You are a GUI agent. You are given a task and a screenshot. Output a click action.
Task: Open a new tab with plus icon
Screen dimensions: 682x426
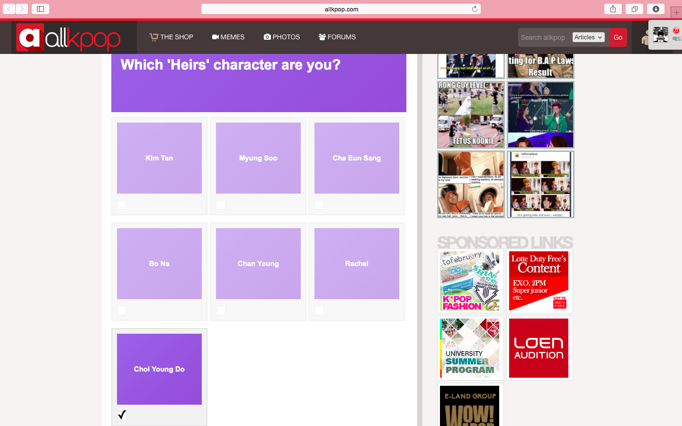(x=676, y=12)
